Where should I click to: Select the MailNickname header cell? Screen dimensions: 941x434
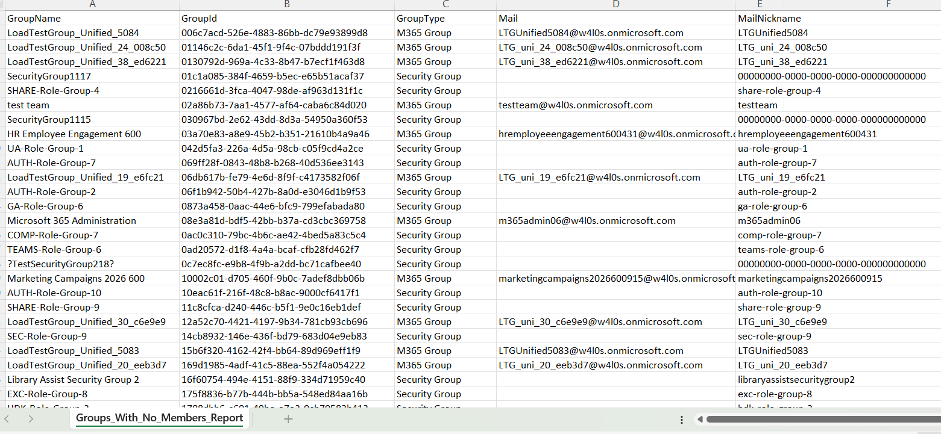(769, 19)
